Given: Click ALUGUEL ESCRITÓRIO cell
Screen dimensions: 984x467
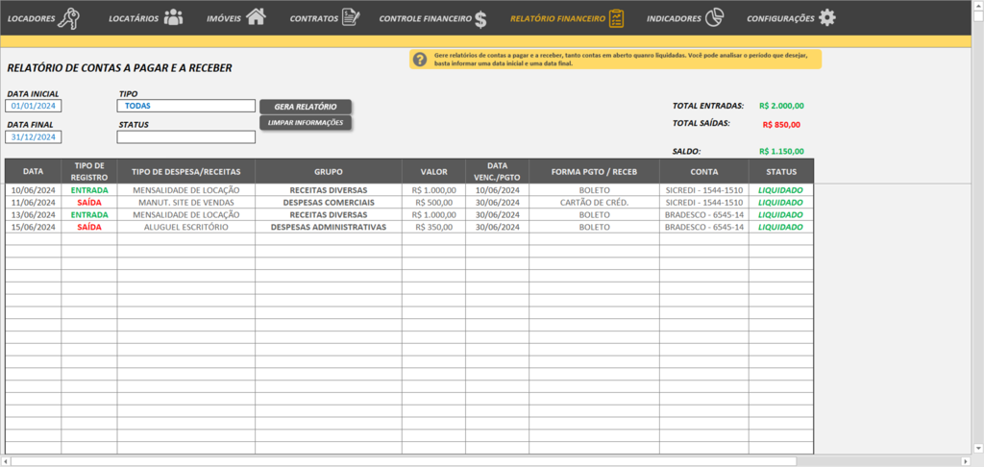Looking at the screenshot, I should click(185, 227).
